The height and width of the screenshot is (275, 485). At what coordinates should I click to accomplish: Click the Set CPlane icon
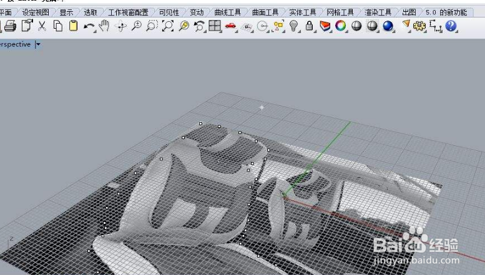[x=247, y=27]
